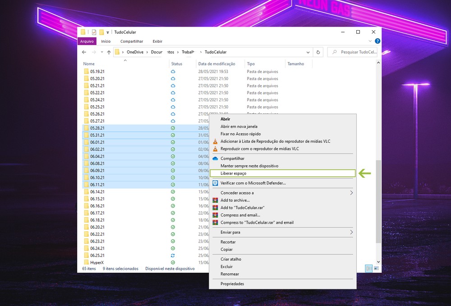Click the Microsoft Defender shield icon
Image resolution: width=451 pixels, height=306 pixels.
[215, 183]
